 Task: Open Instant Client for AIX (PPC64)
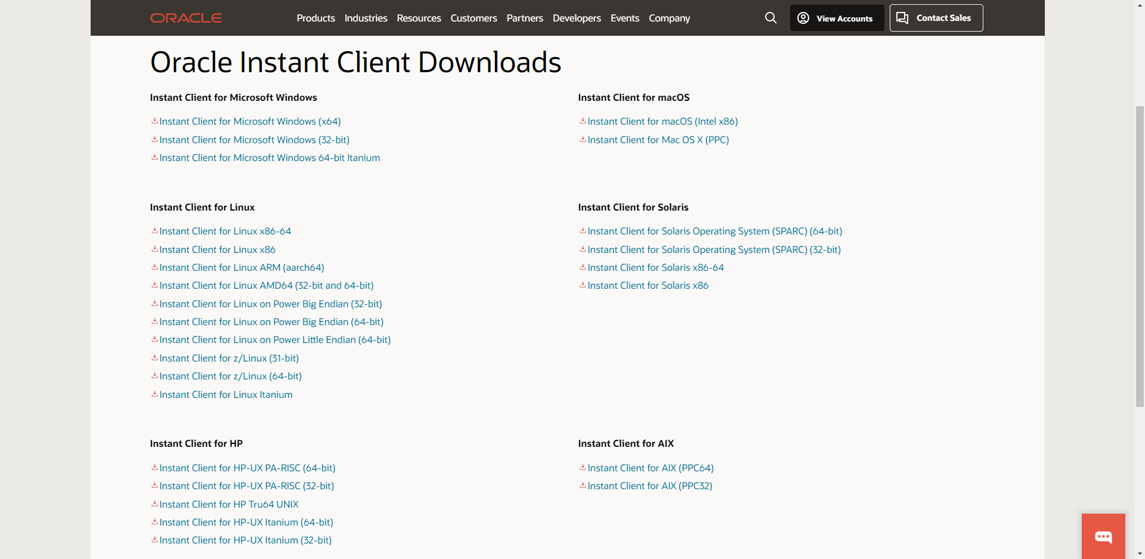coord(651,468)
